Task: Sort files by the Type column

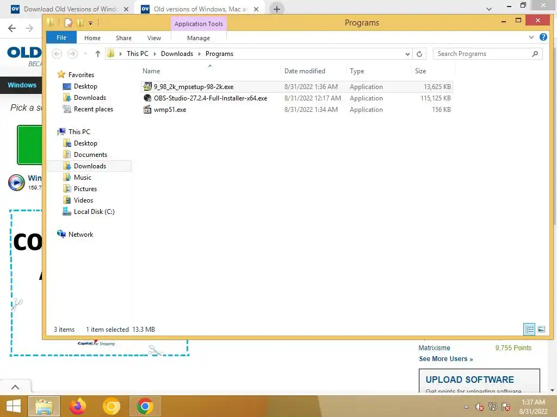Action: coord(357,71)
